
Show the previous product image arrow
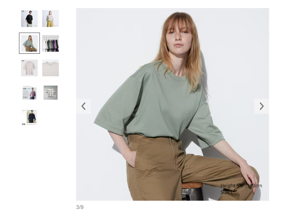[84, 106]
